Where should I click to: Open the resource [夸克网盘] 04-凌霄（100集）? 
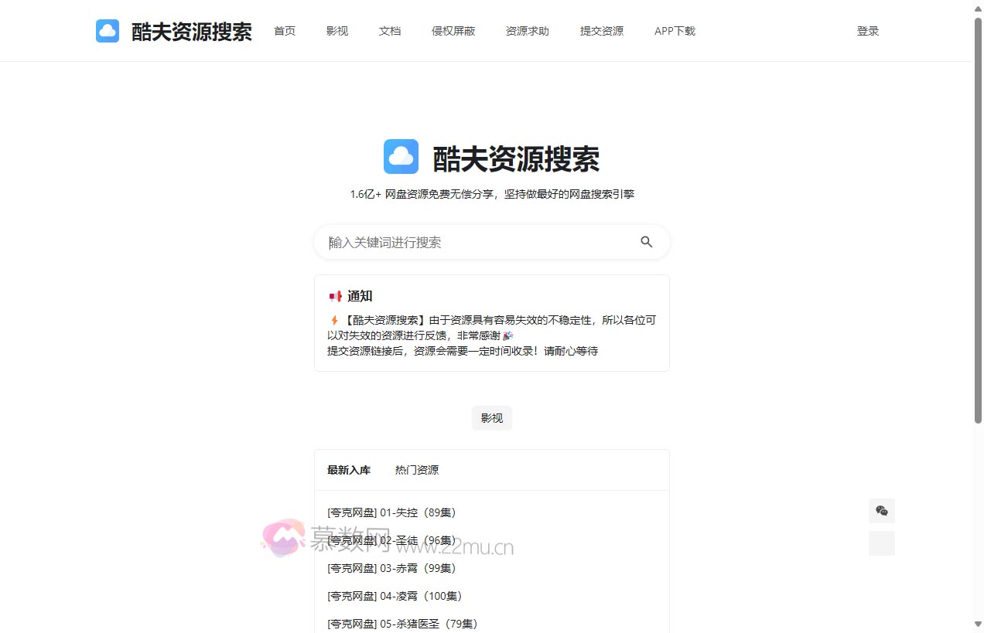tap(395, 596)
